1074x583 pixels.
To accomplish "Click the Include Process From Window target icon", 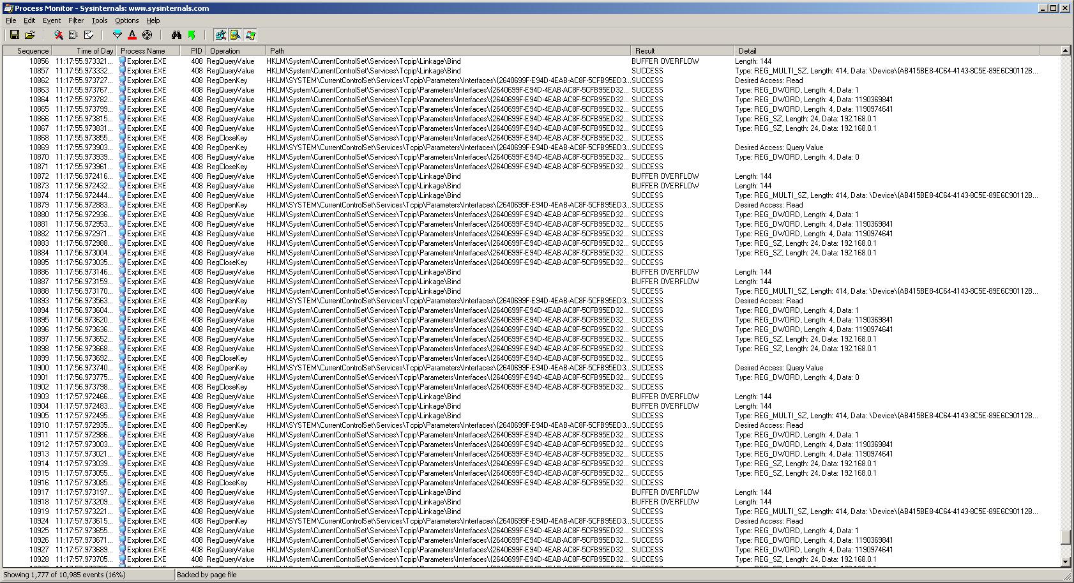I will (x=147, y=35).
